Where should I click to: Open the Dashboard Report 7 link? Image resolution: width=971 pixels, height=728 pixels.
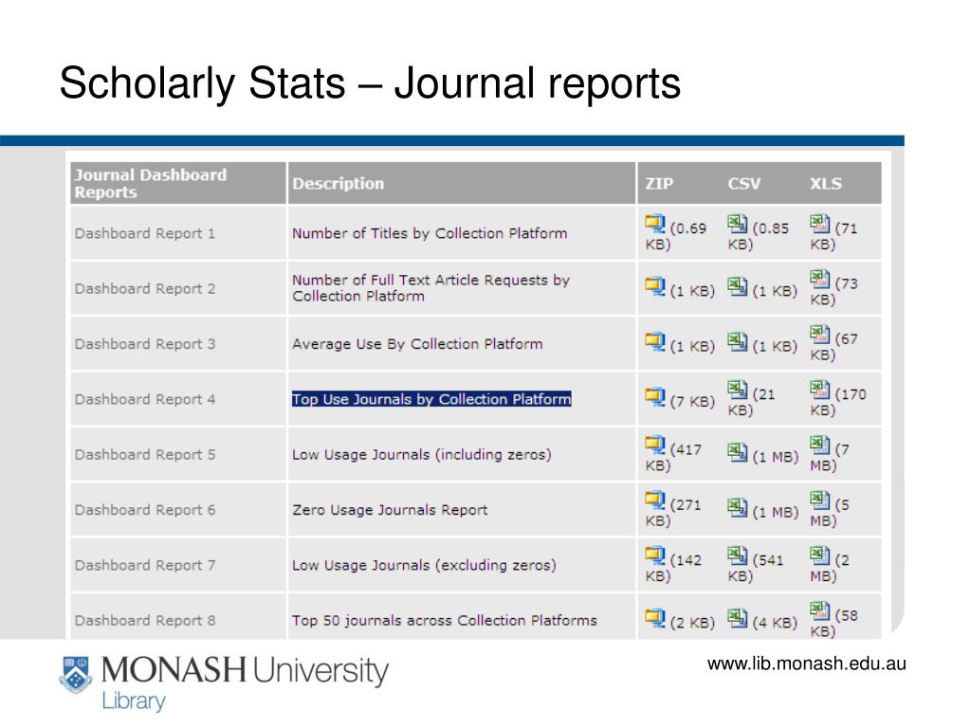point(145,565)
